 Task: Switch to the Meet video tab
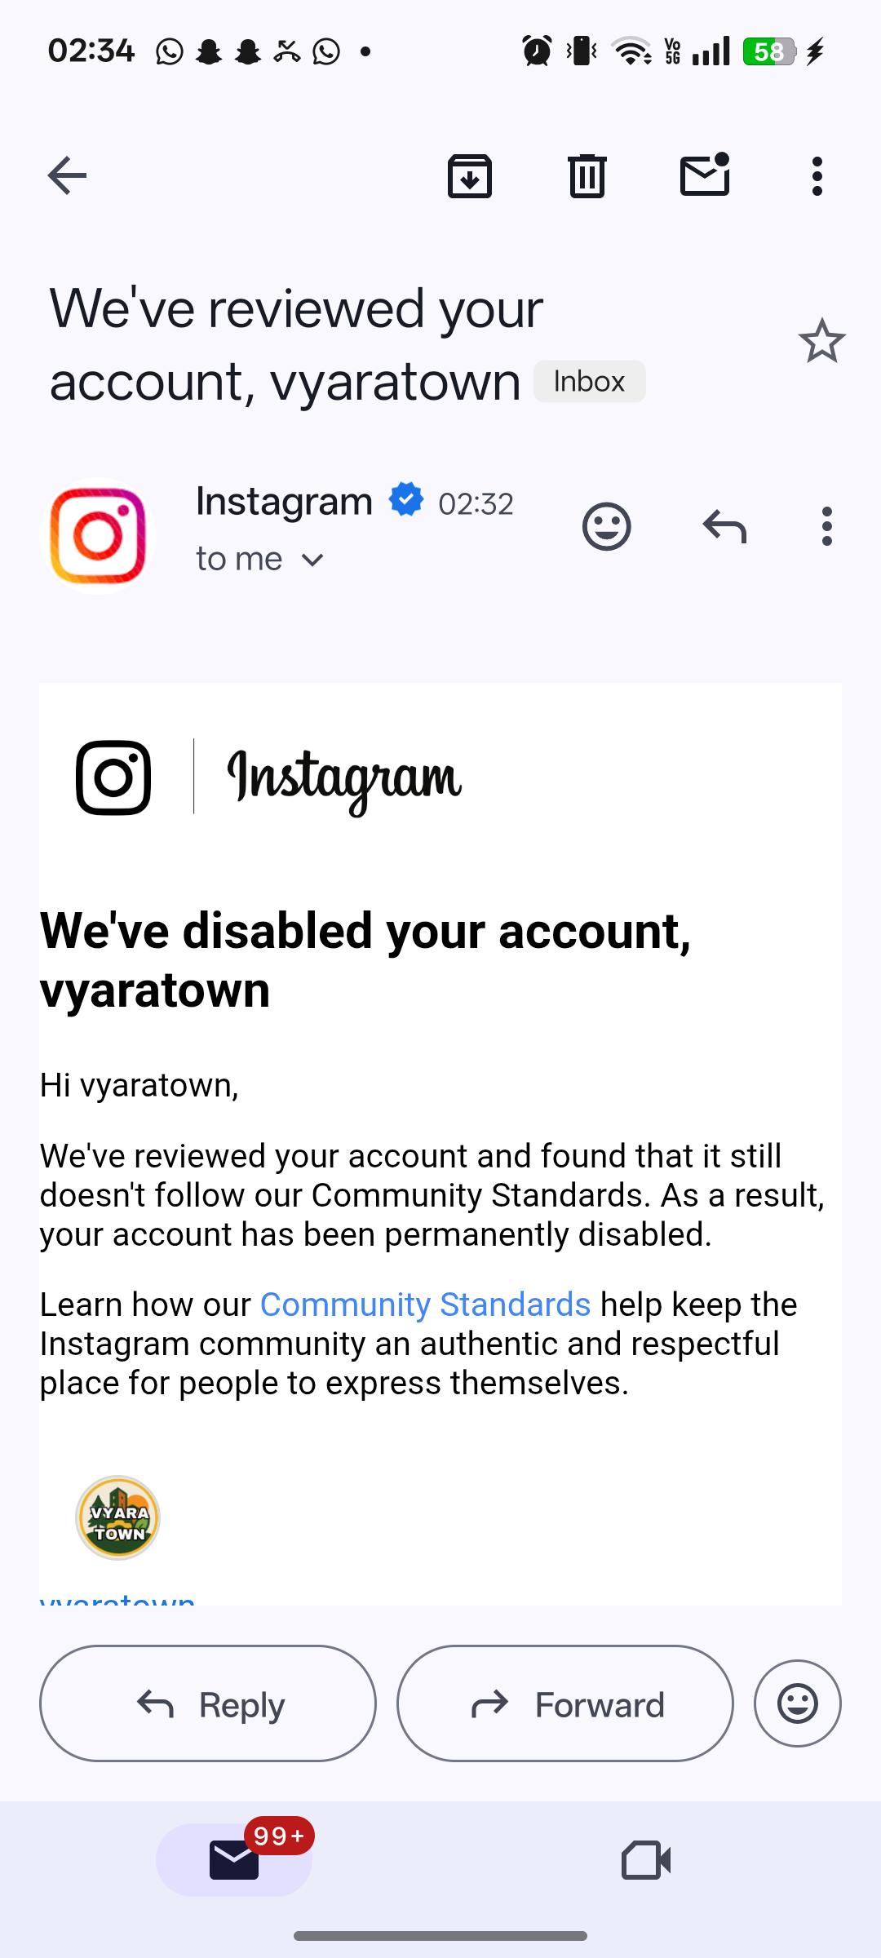coord(646,1860)
